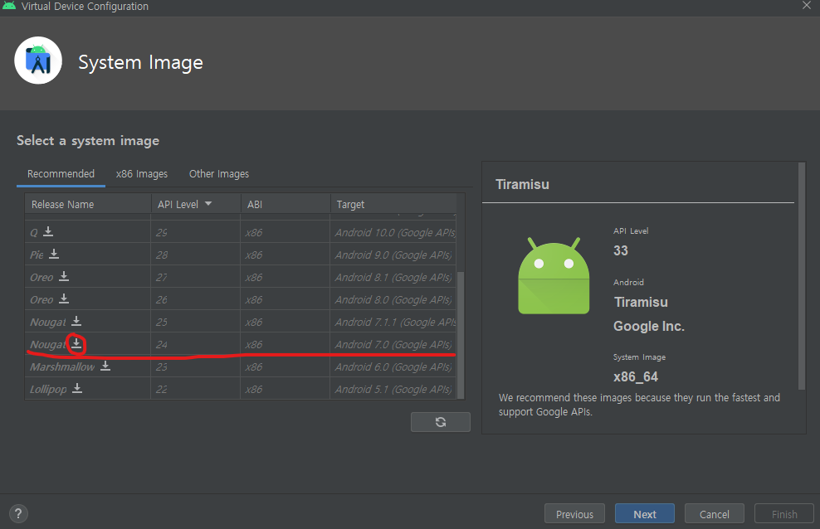
Task: Click the Android icon in title bar
Action: click(x=9, y=6)
